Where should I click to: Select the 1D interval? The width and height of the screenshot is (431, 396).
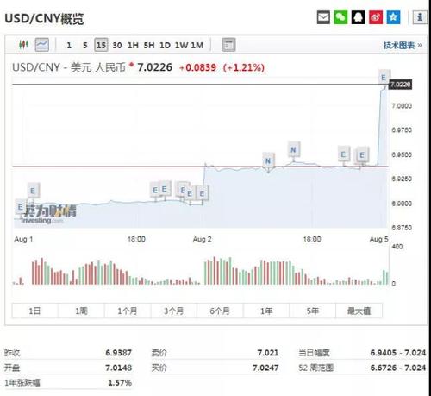[165, 45]
